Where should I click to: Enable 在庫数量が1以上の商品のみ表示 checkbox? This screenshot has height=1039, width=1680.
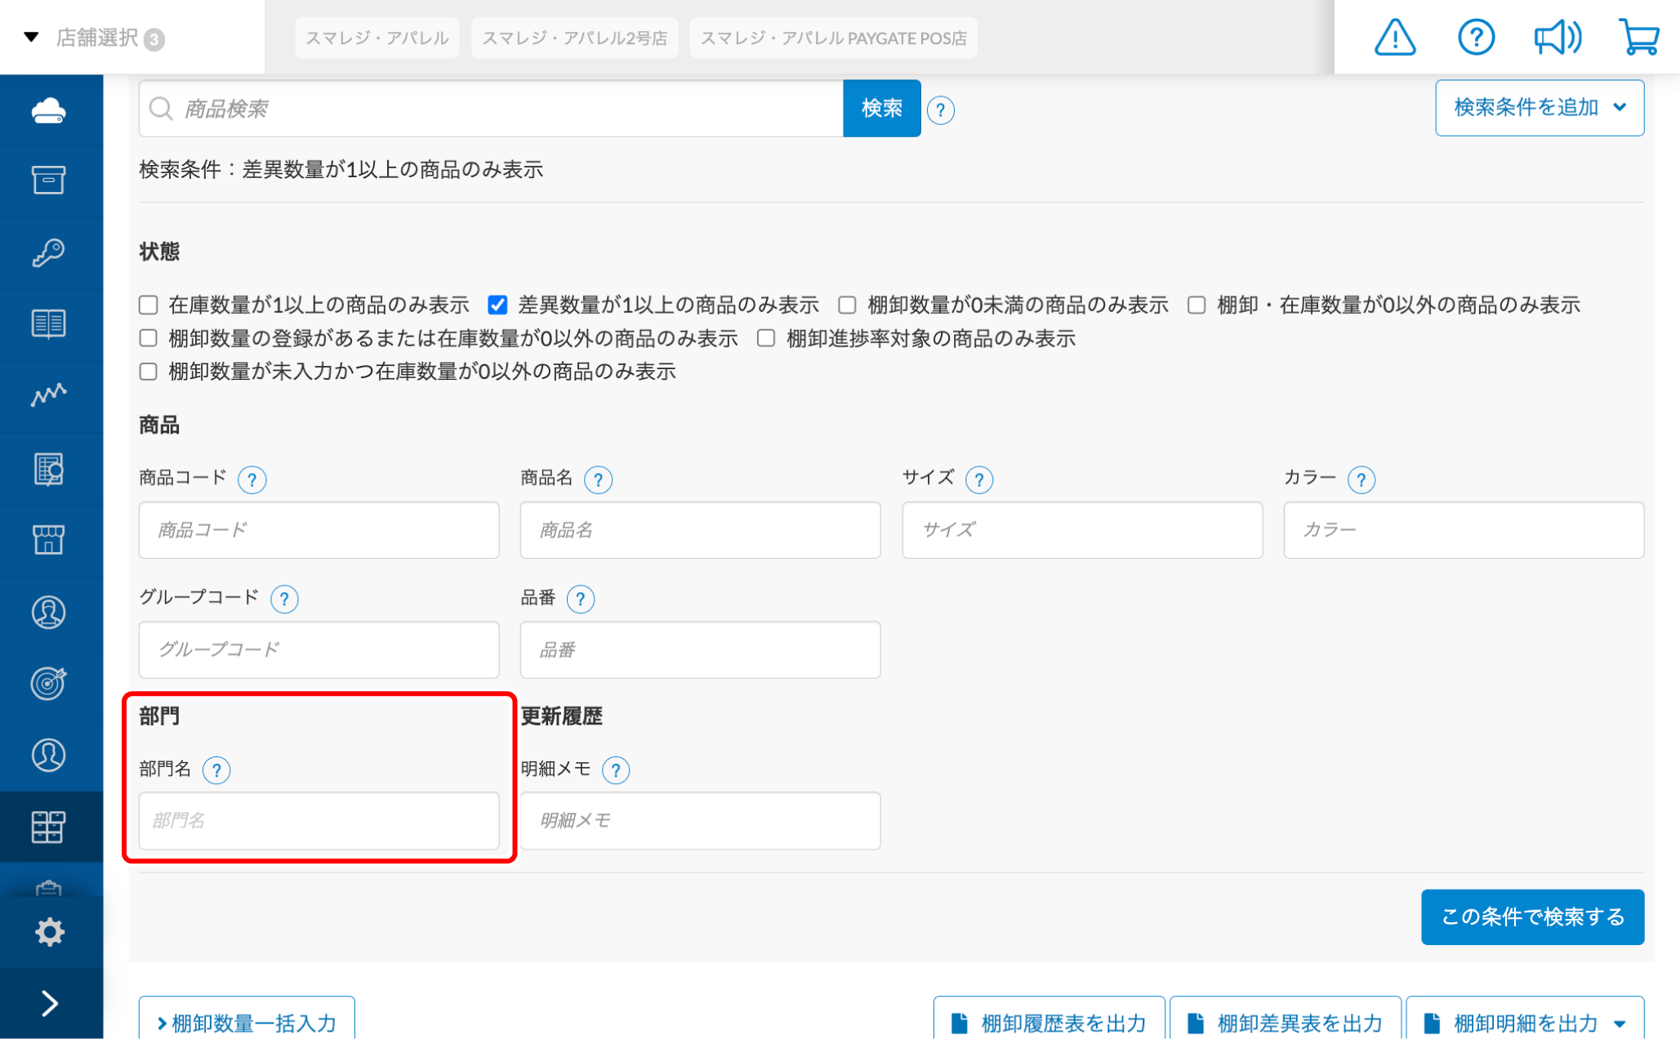point(149,305)
